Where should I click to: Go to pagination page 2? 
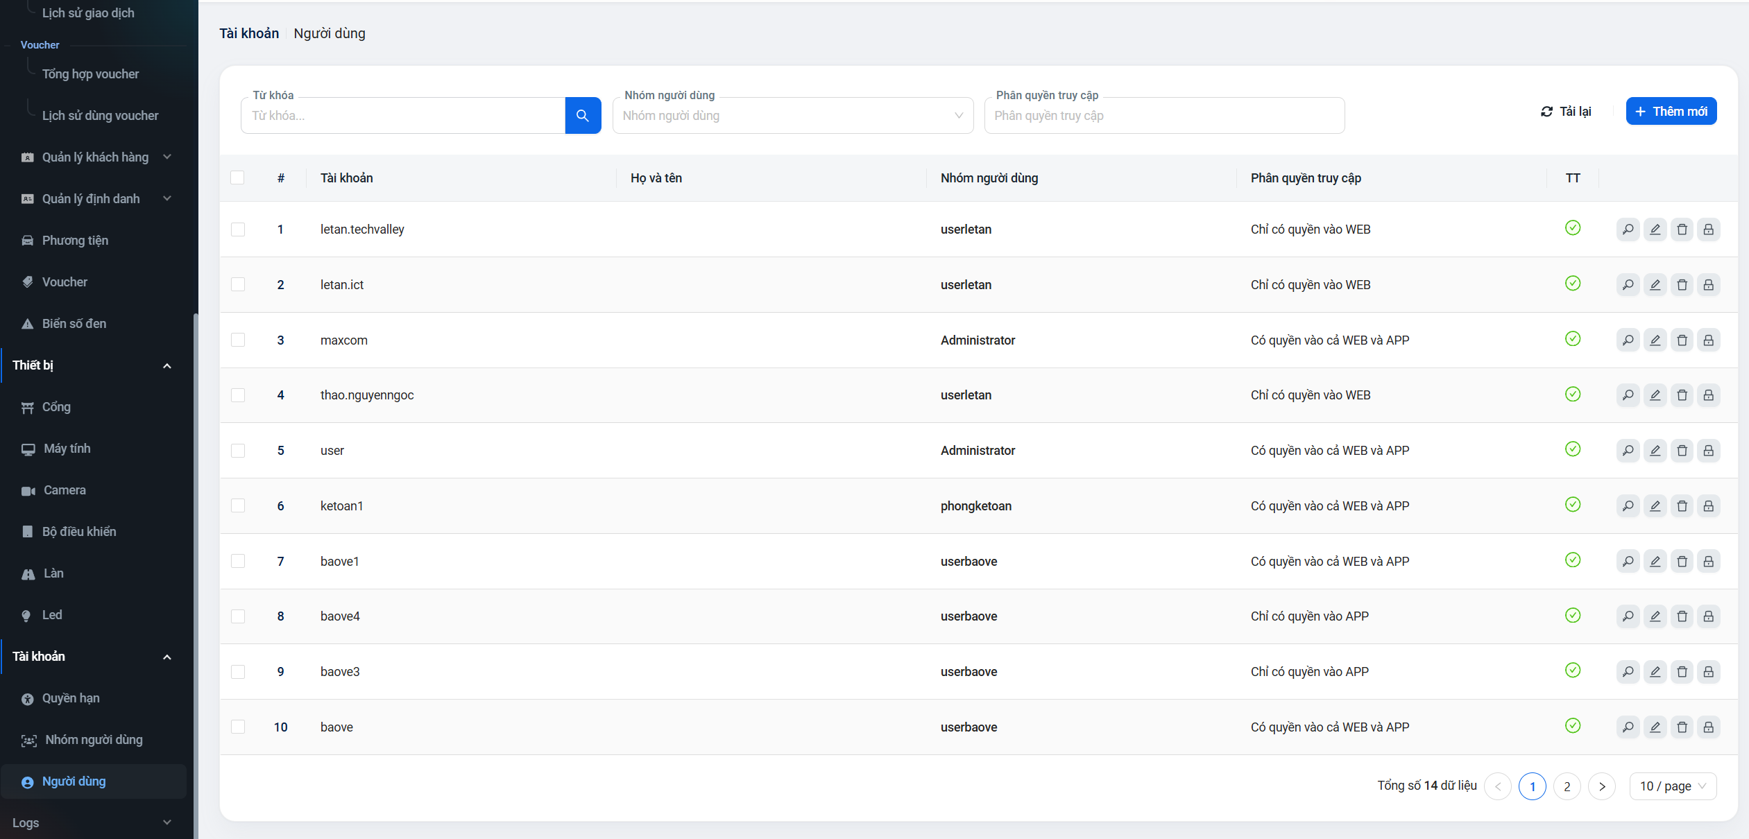pyautogui.click(x=1567, y=786)
